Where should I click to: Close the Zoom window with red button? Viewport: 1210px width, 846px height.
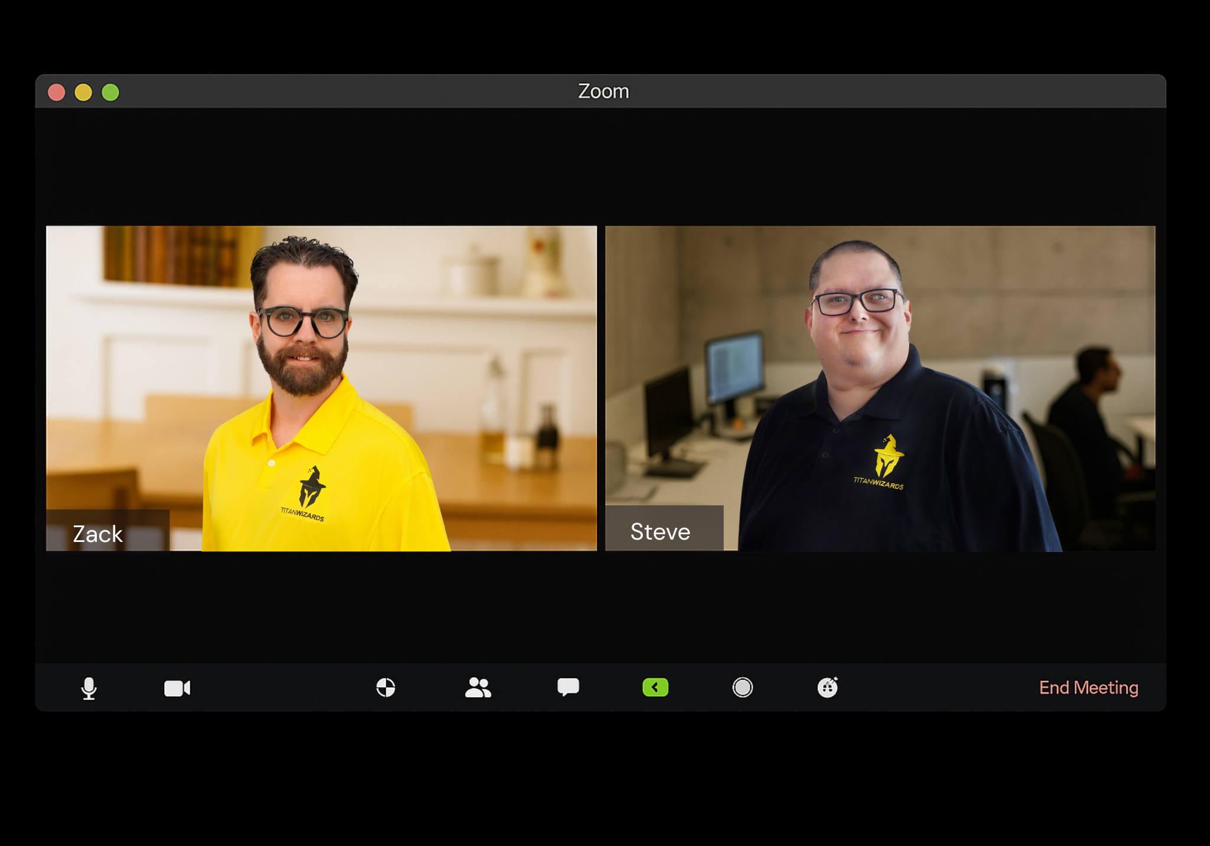[x=57, y=93]
